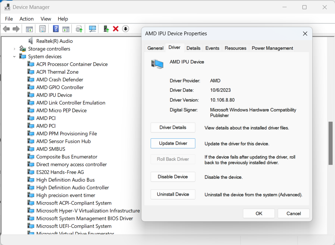
Task: Select ACPI Processor Container Device
Action: click(x=72, y=64)
